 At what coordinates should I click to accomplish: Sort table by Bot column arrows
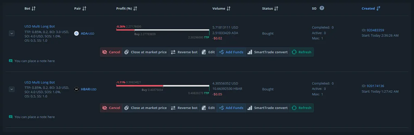33,9
